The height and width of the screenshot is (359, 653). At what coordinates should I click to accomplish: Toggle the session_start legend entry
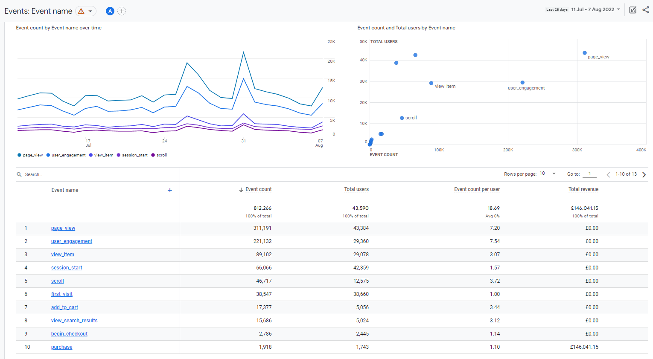click(132, 155)
